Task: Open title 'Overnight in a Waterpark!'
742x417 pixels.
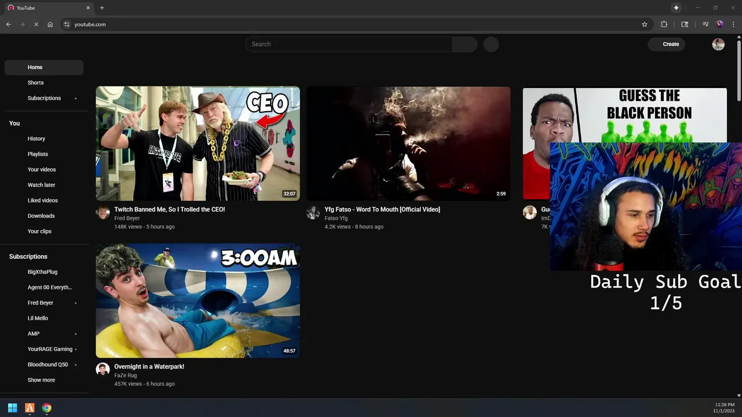Action: (149, 367)
